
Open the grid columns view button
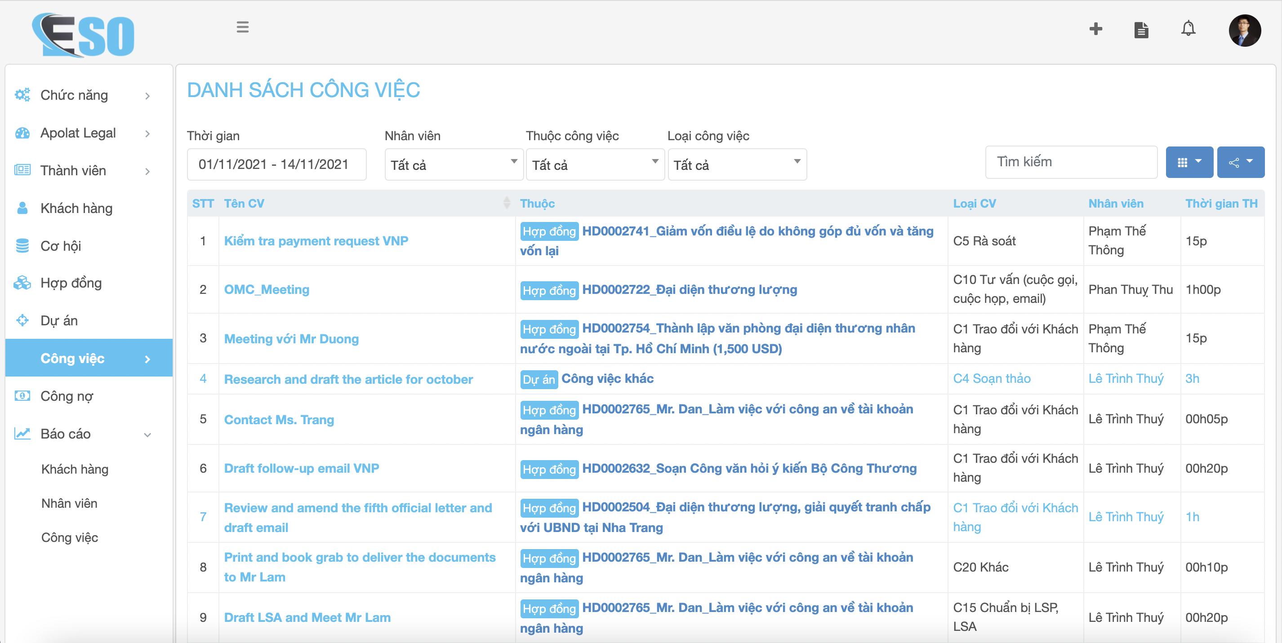tap(1189, 162)
